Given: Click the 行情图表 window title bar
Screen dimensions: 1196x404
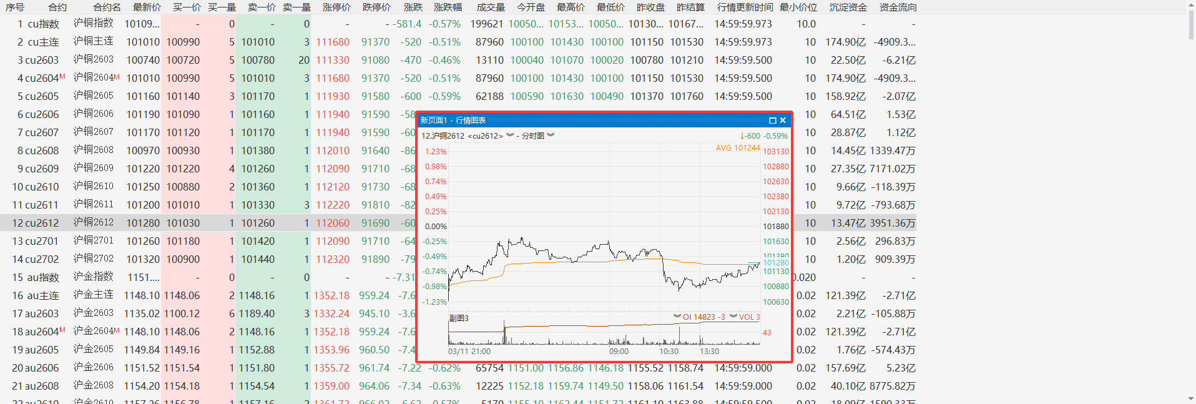Looking at the screenshot, I should (593, 121).
